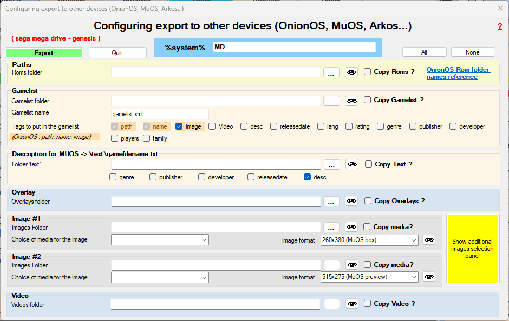Open Image #1 format dropdown 260x380
The height and width of the screenshot is (321, 509).
[369, 240]
